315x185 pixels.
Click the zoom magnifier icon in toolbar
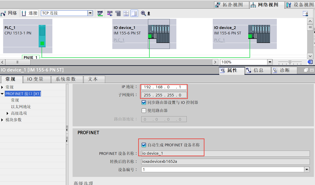[x=144, y=13]
